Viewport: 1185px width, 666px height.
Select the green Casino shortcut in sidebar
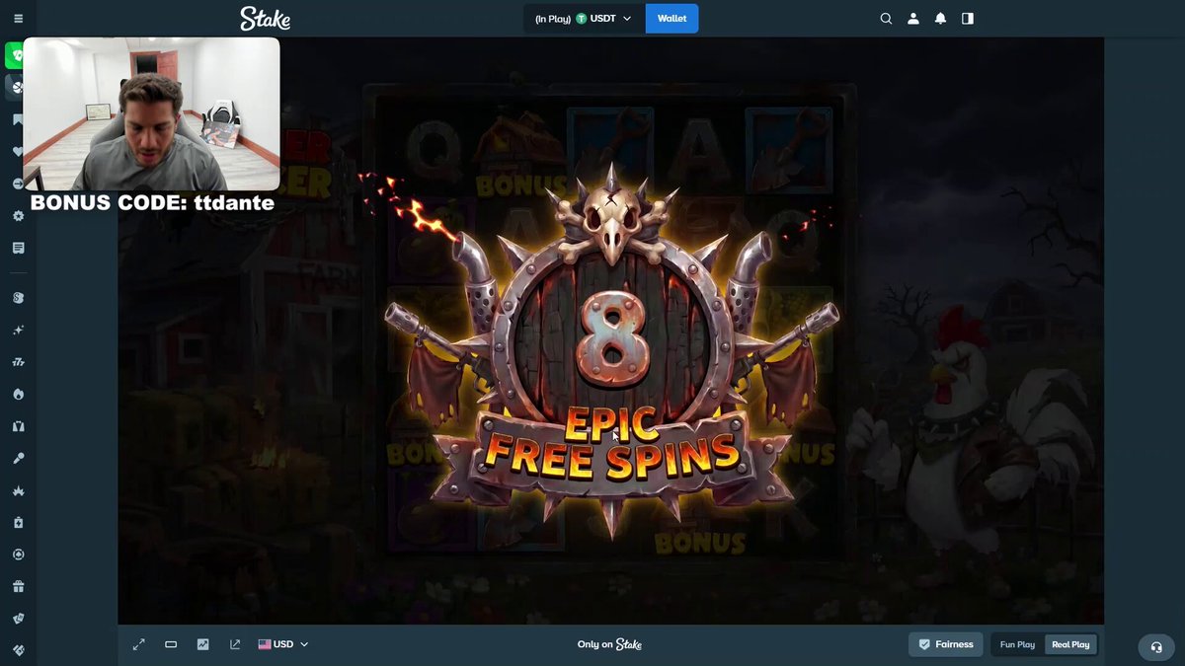coord(16,55)
